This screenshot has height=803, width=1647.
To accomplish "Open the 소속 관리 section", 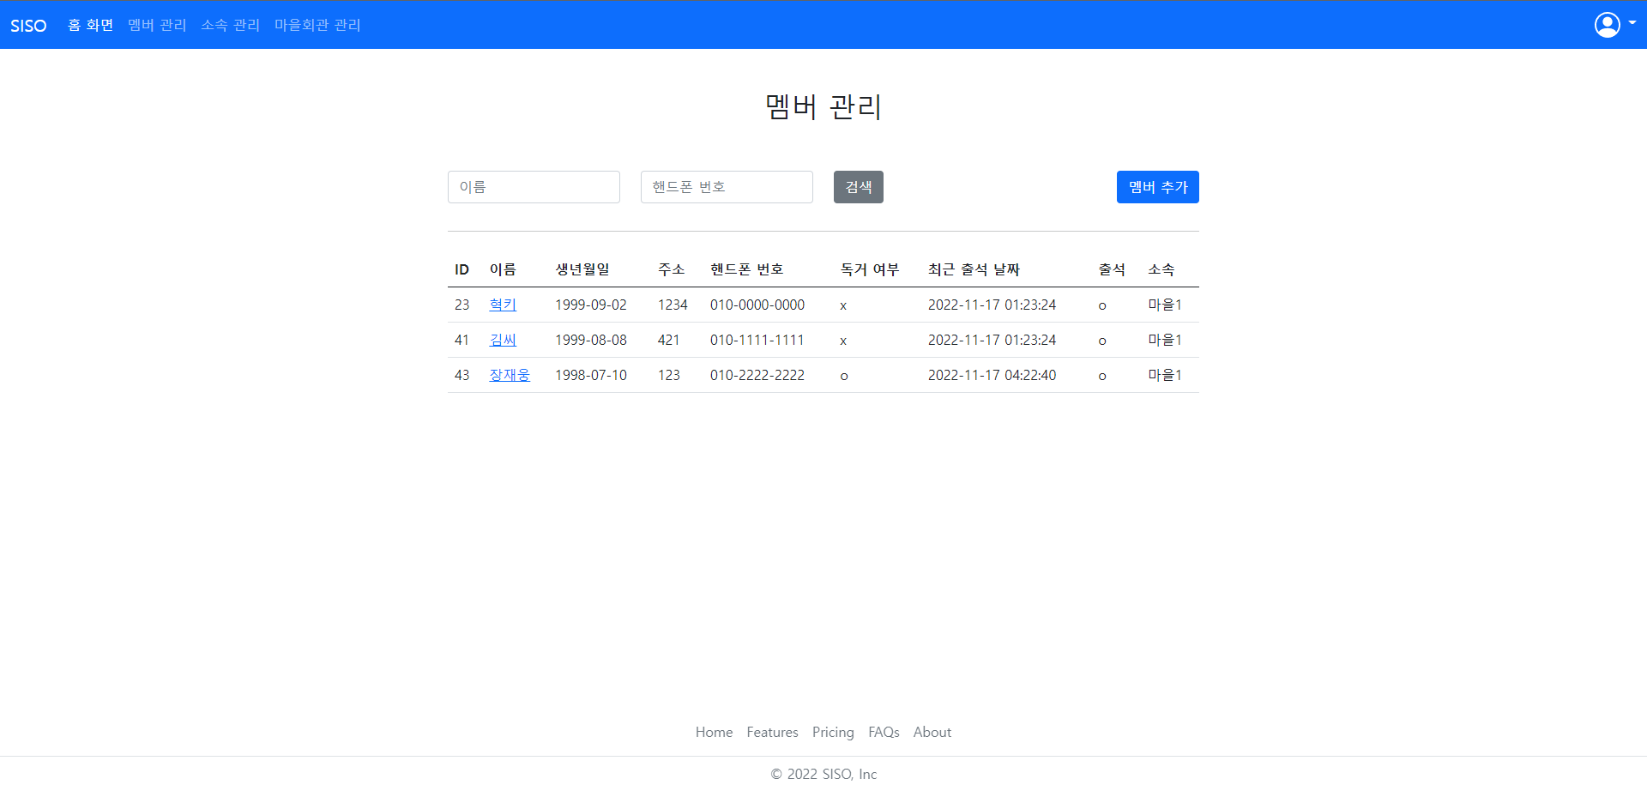I will (x=230, y=25).
